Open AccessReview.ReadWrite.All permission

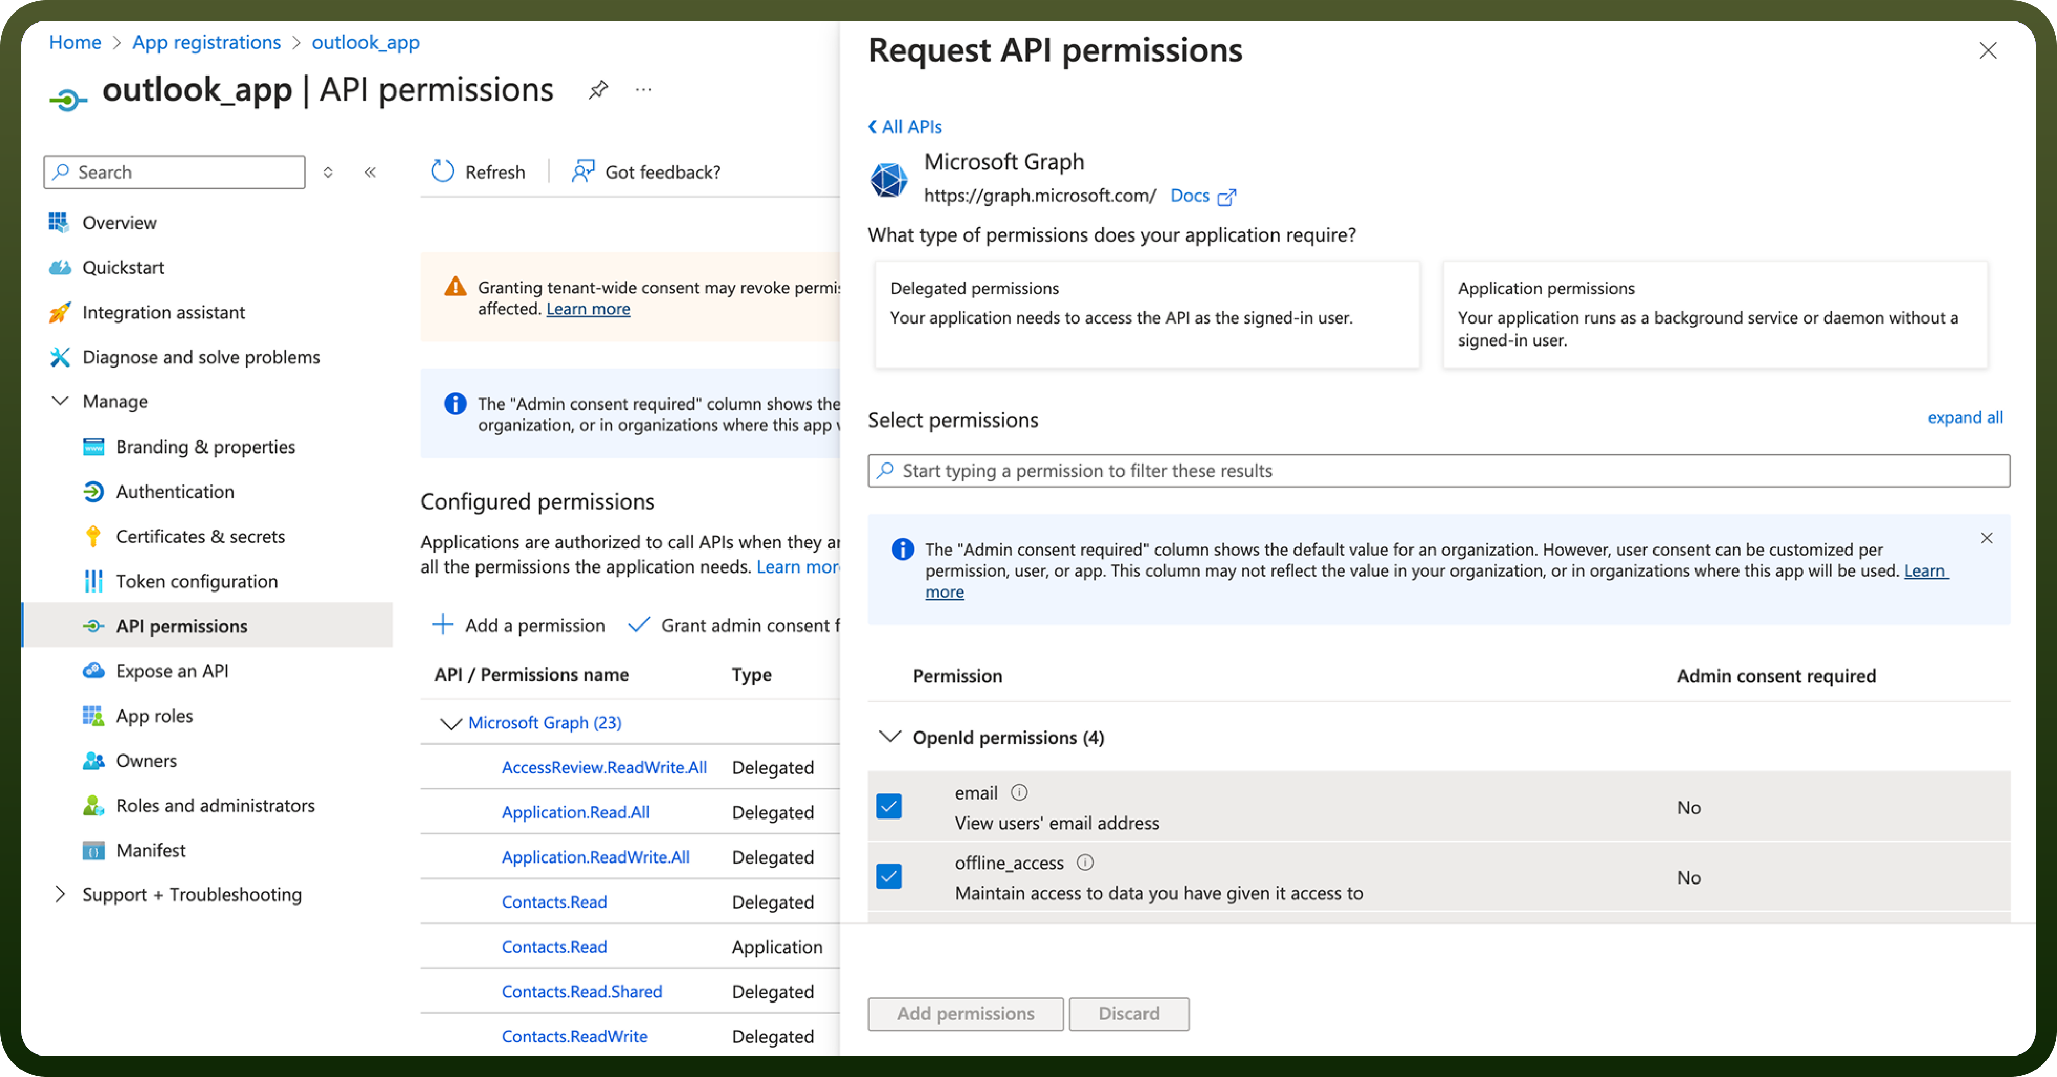point(603,768)
